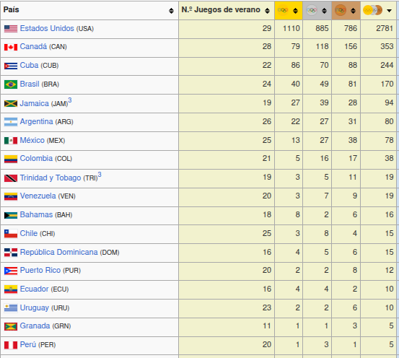Open the Jamaica link
The width and height of the screenshot is (399, 358).
pyautogui.click(x=34, y=103)
